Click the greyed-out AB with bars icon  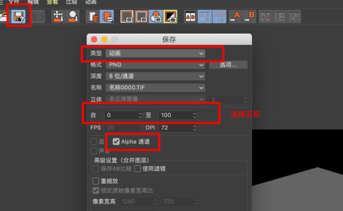tap(280, 17)
